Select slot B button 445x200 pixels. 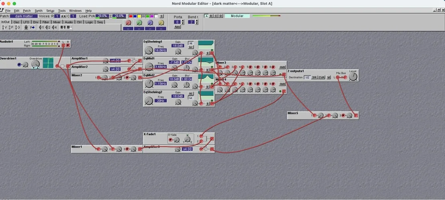211,16
